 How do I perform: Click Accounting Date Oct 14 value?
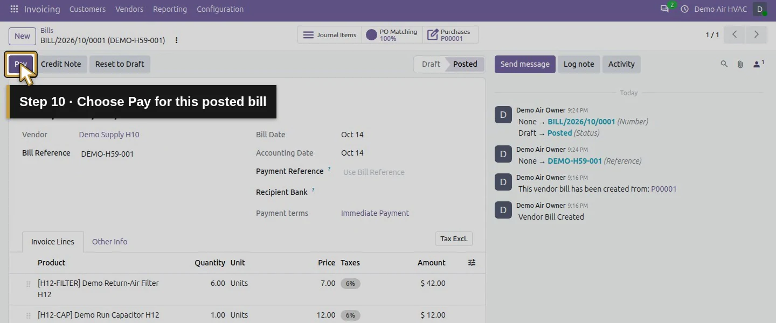(x=352, y=153)
